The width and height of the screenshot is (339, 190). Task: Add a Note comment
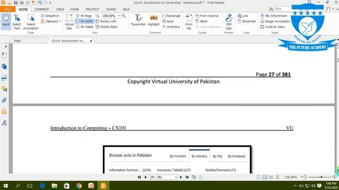[x=168, y=21]
